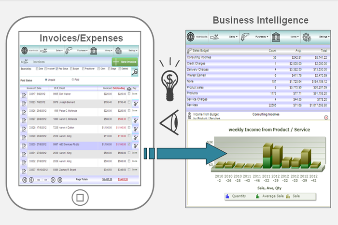Go to the last page of invoices
This screenshot has width=338, height=225.
[x=60, y=180]
